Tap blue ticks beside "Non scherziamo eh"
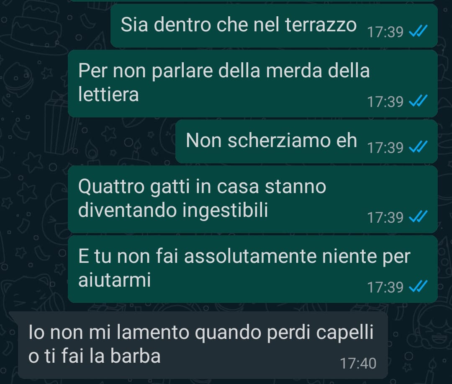Viewport: 452px width, 384px height. (418, 147)
